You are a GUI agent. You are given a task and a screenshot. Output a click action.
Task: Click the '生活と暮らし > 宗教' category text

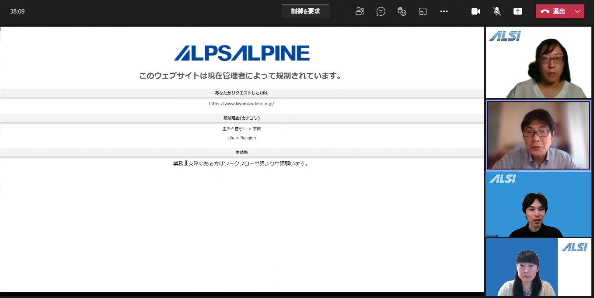(241, 129)
